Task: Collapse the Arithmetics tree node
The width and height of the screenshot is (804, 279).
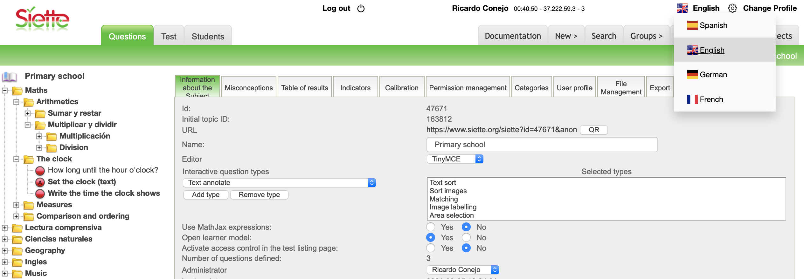Action: click(16, 102)
